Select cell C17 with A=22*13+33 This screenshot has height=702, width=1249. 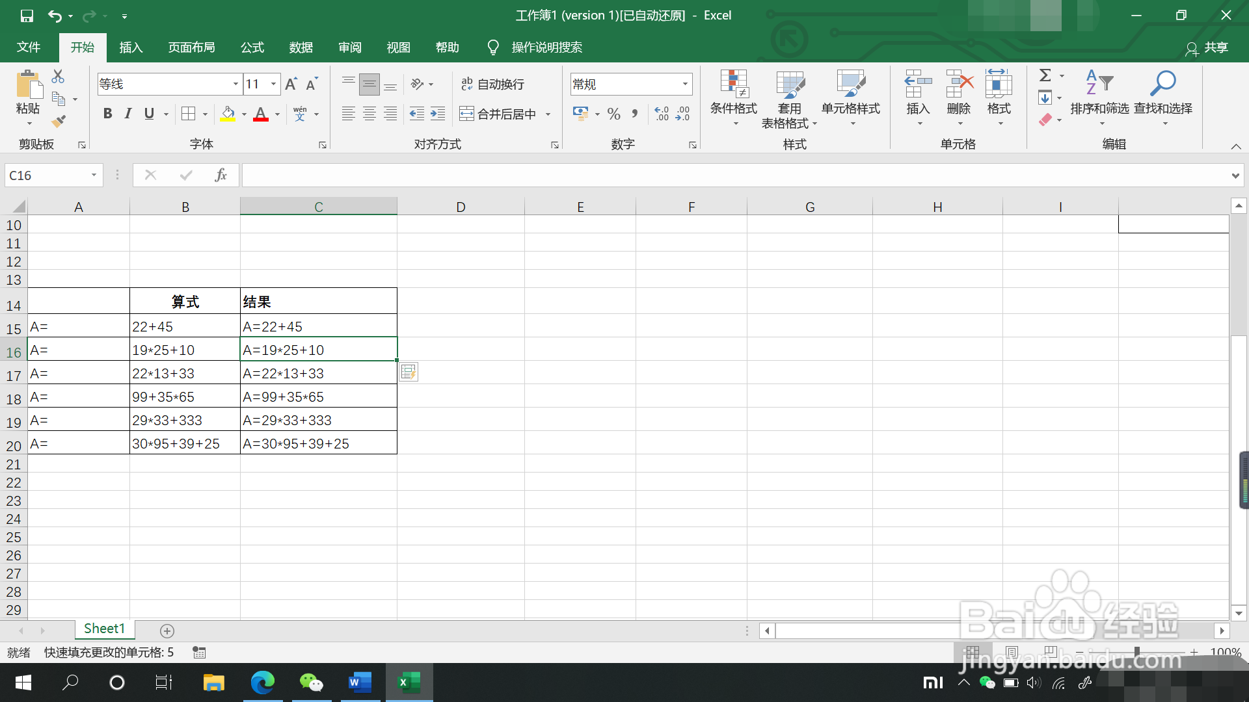pyautogui.click(x=318, y=373)
